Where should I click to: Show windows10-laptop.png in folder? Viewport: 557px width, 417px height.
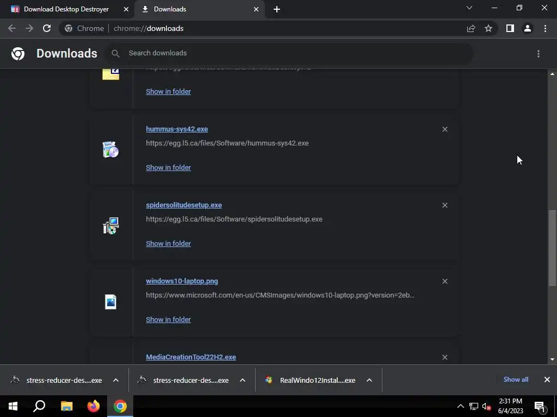169,319
